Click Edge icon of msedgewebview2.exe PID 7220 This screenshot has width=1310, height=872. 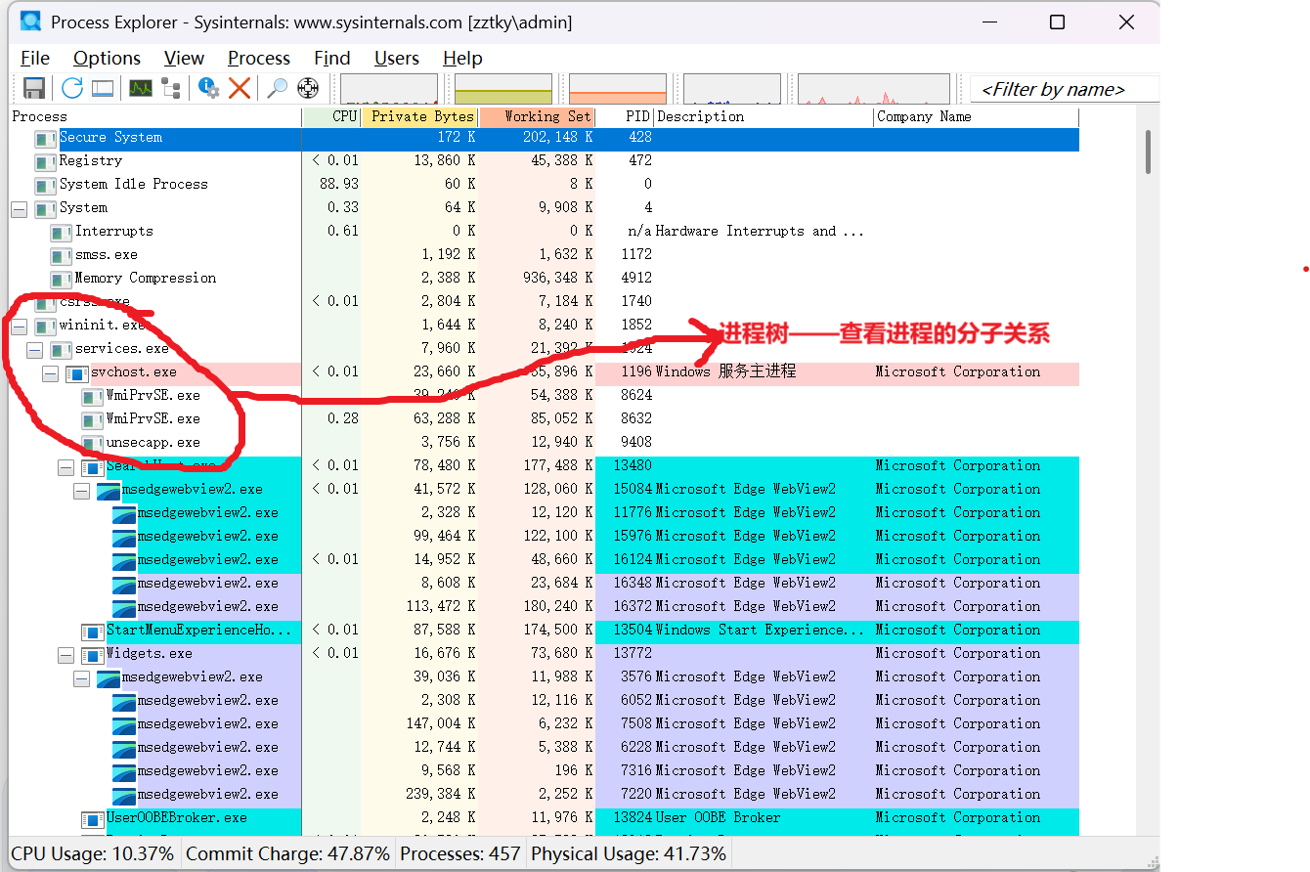[124, 795]
